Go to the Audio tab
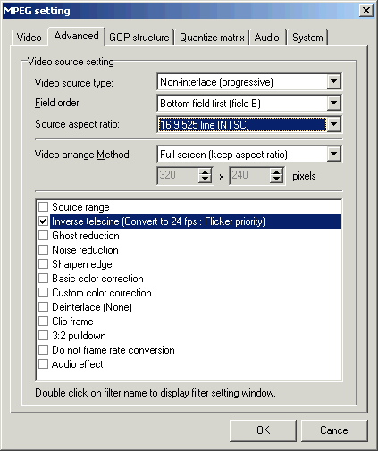The image size is (378, 451). [267, 38]
